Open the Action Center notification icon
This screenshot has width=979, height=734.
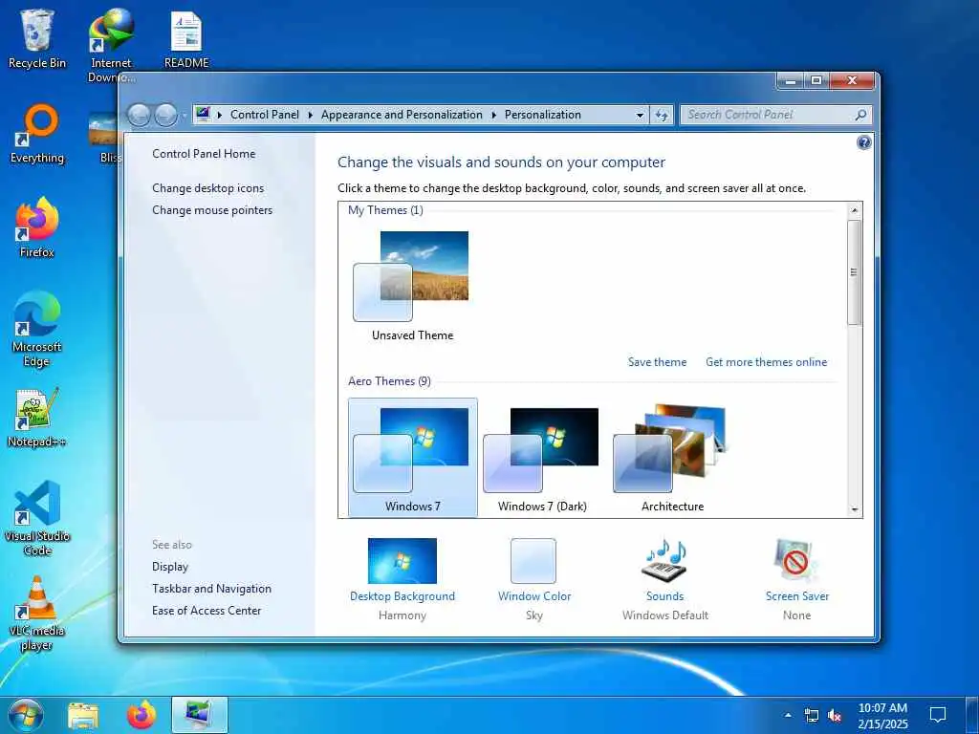(x=938, y=715)
